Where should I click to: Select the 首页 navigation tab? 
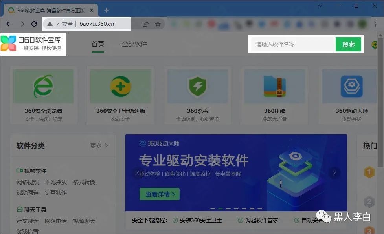point(98,44)
